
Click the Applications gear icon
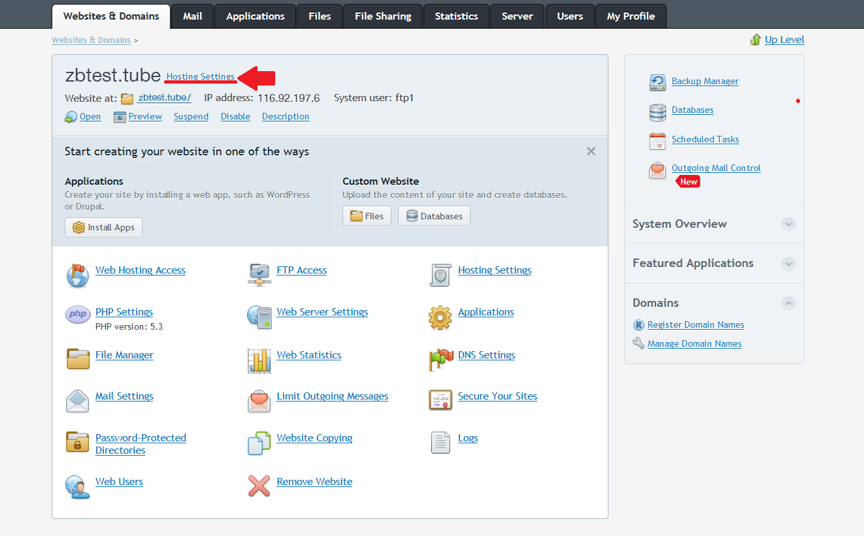(x=440, y=317)
